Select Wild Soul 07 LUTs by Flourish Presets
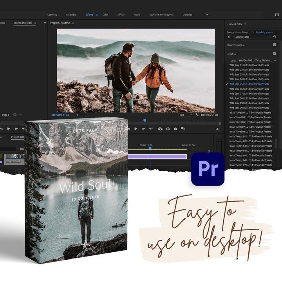Screen dimensions: 282x282 (x=249, y=94)
